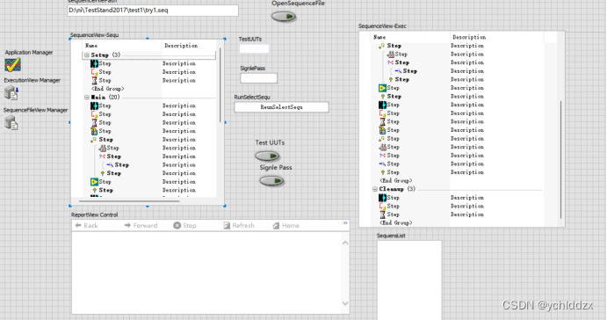Select Setup's <End Group> row in SequenceView-Sequ
This screenshot has height=320, width=607.
(x=108, y=89)
